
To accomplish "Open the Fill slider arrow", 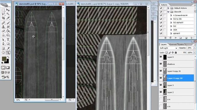I will pos(195,53).
